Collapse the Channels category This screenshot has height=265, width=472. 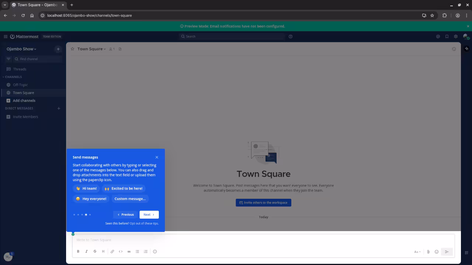coord(13,77)
